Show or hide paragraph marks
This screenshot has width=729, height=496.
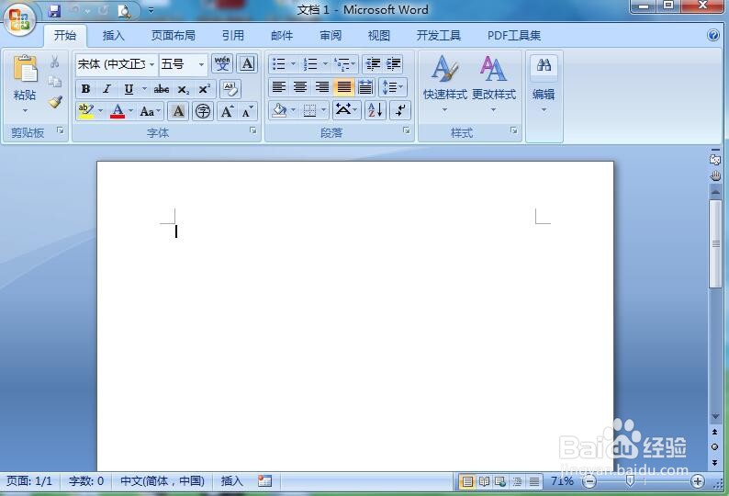(400, 110)
